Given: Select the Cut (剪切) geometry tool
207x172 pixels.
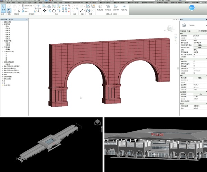Looking at the screenshot, I should (x=25, y=8).
